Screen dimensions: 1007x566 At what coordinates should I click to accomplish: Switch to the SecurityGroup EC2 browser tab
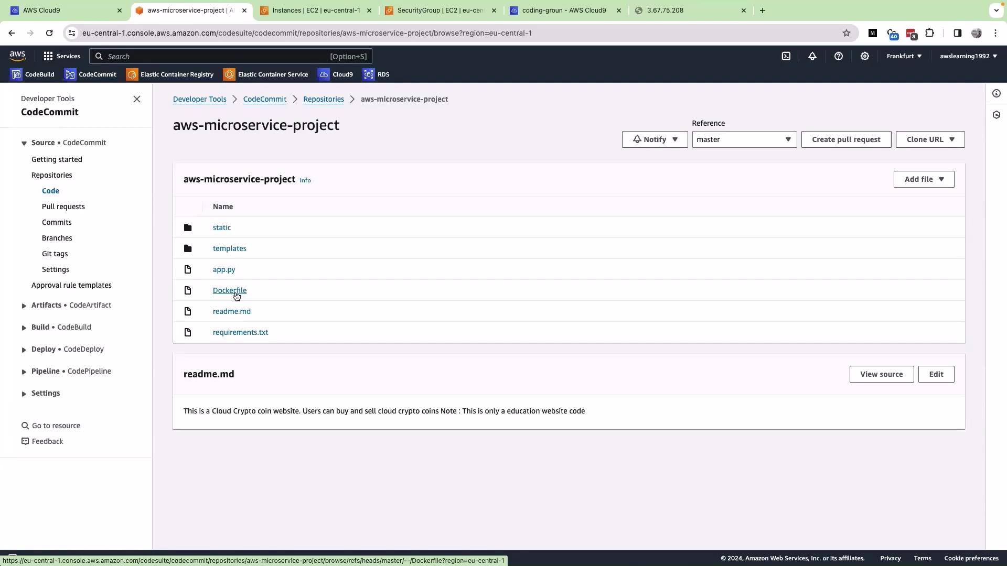tap(441, 10)
